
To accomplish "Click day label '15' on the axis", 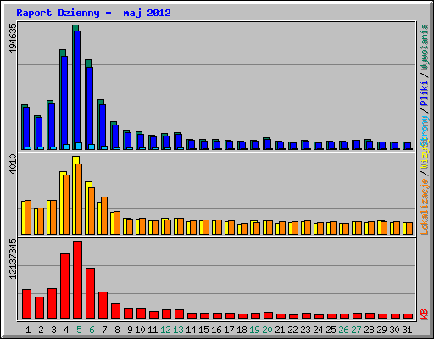I will pos(203,330).
